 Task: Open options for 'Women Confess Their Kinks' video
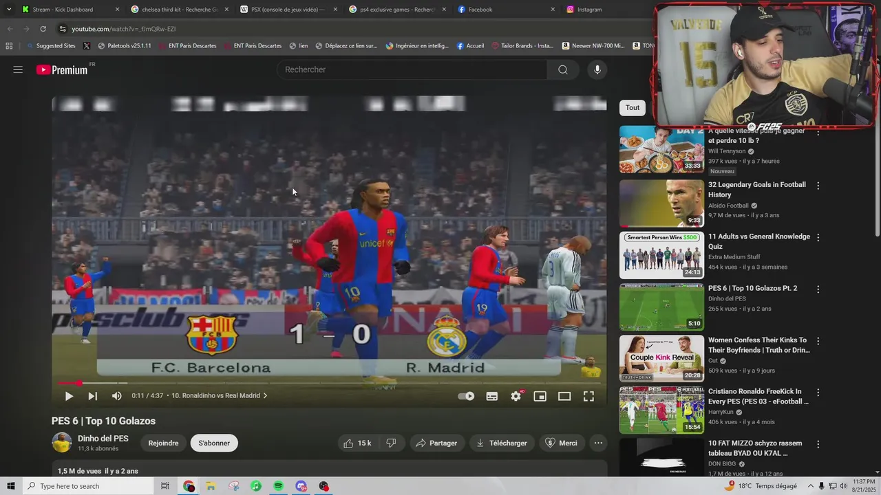(x=818, y=341)
